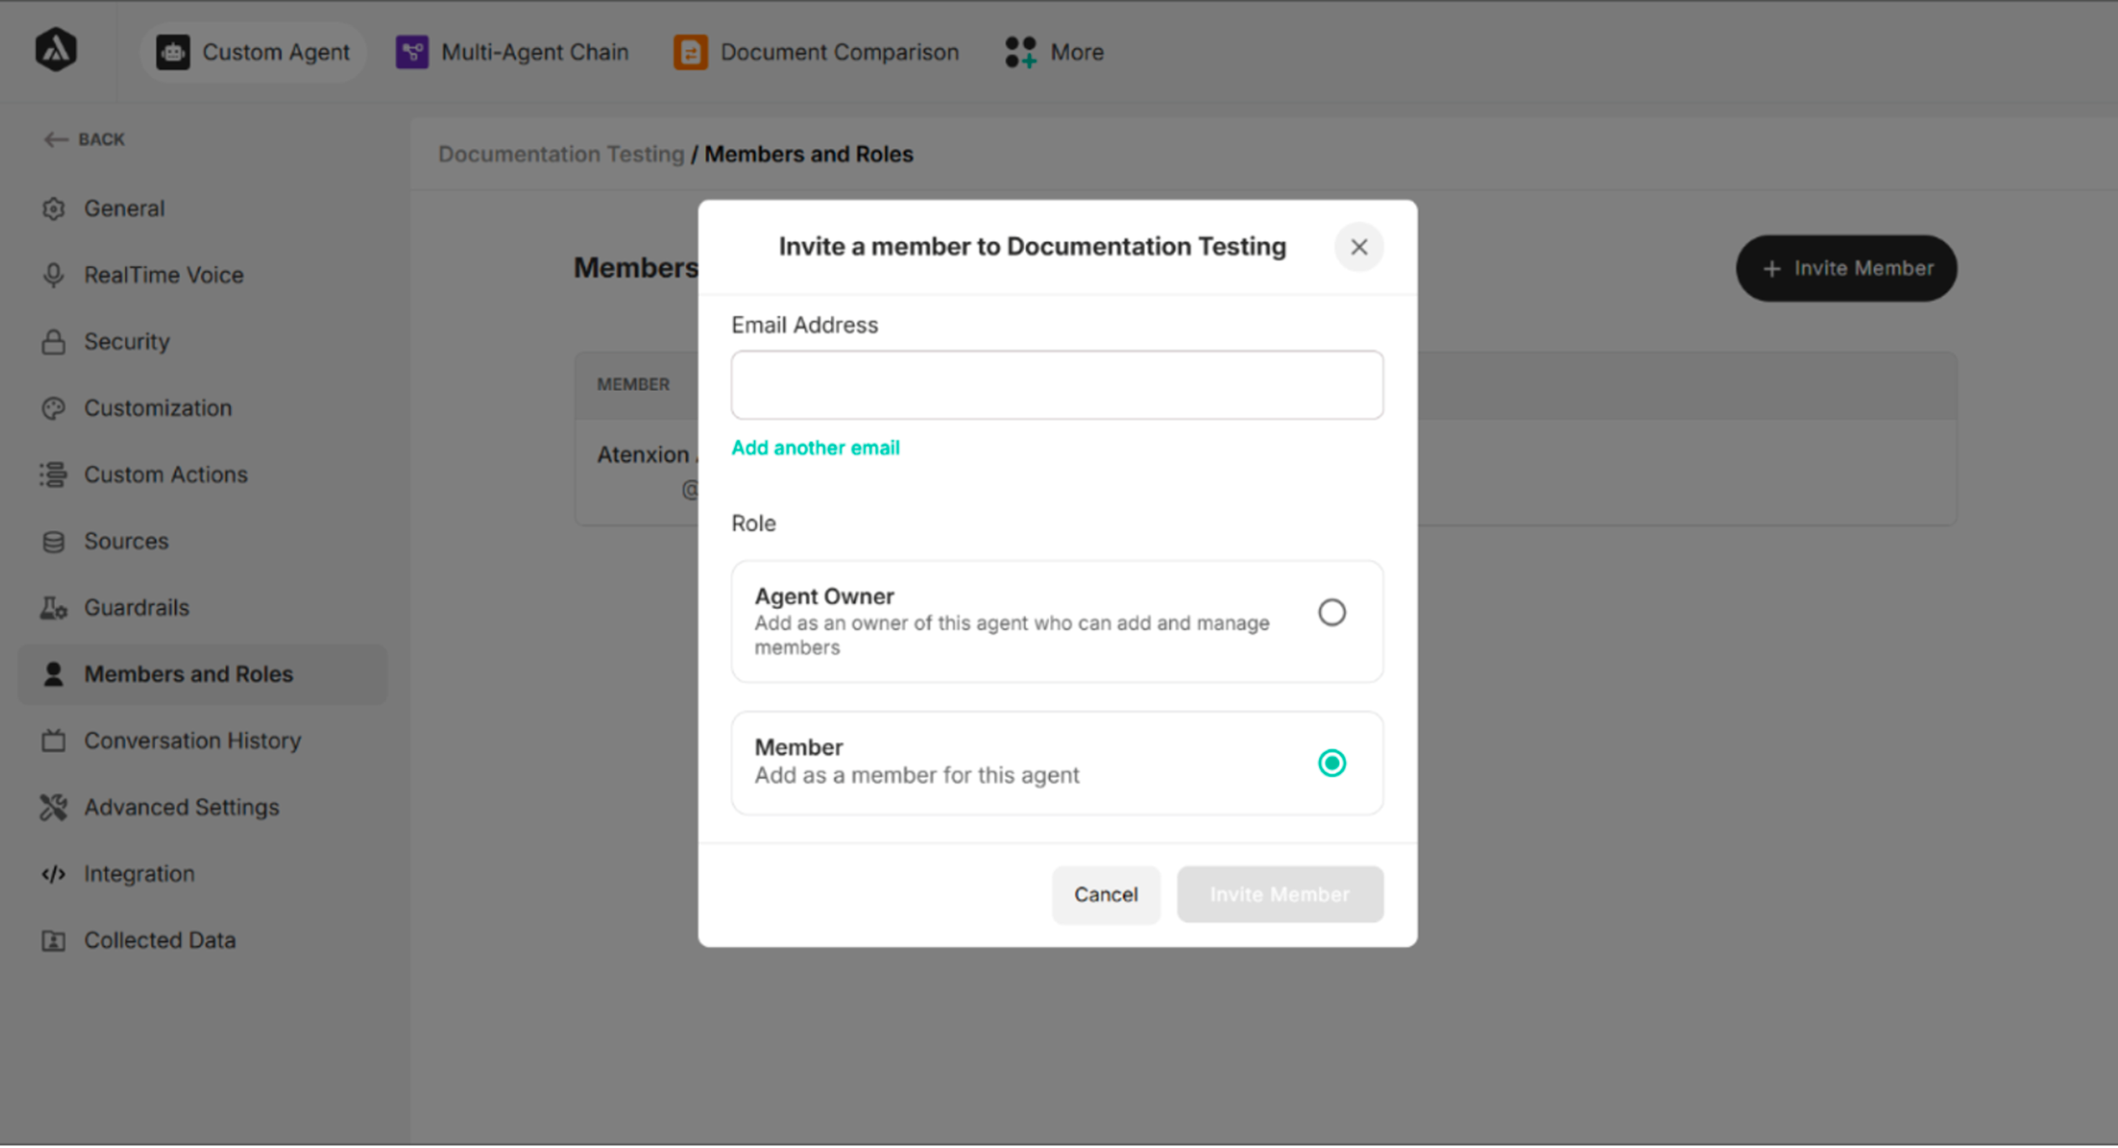Click the black Invite Member button
This screenshot has width=2118, height=1148.
1846,269
